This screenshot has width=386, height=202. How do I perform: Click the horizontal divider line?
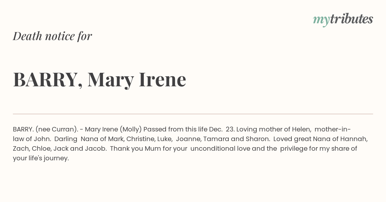(x=193, y=114)
